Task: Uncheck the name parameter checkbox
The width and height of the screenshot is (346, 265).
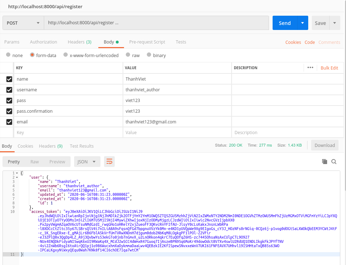Action: 9,79
